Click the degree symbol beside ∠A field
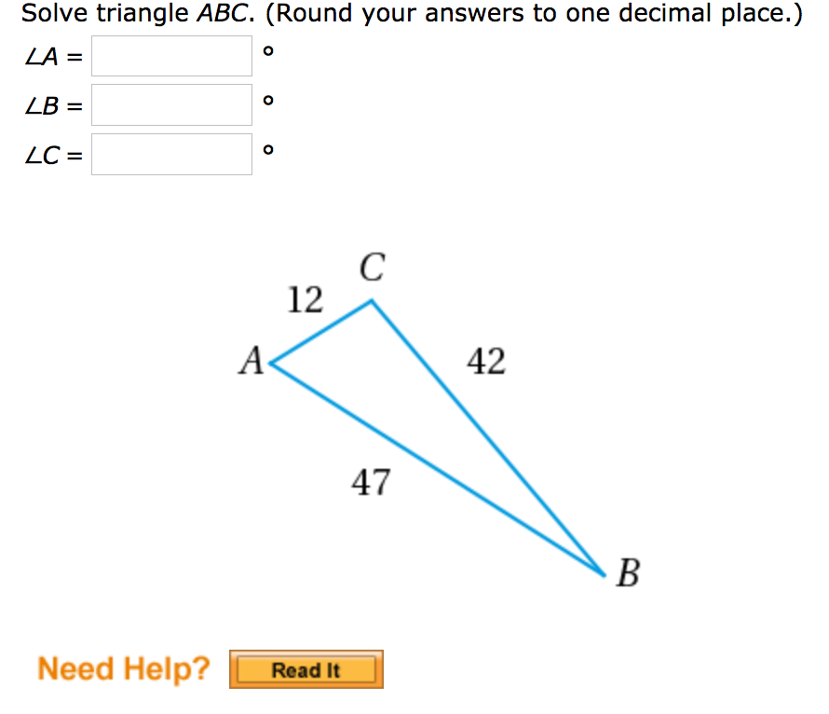The height and width of the screenshot is (714, 829). (267, 51)
